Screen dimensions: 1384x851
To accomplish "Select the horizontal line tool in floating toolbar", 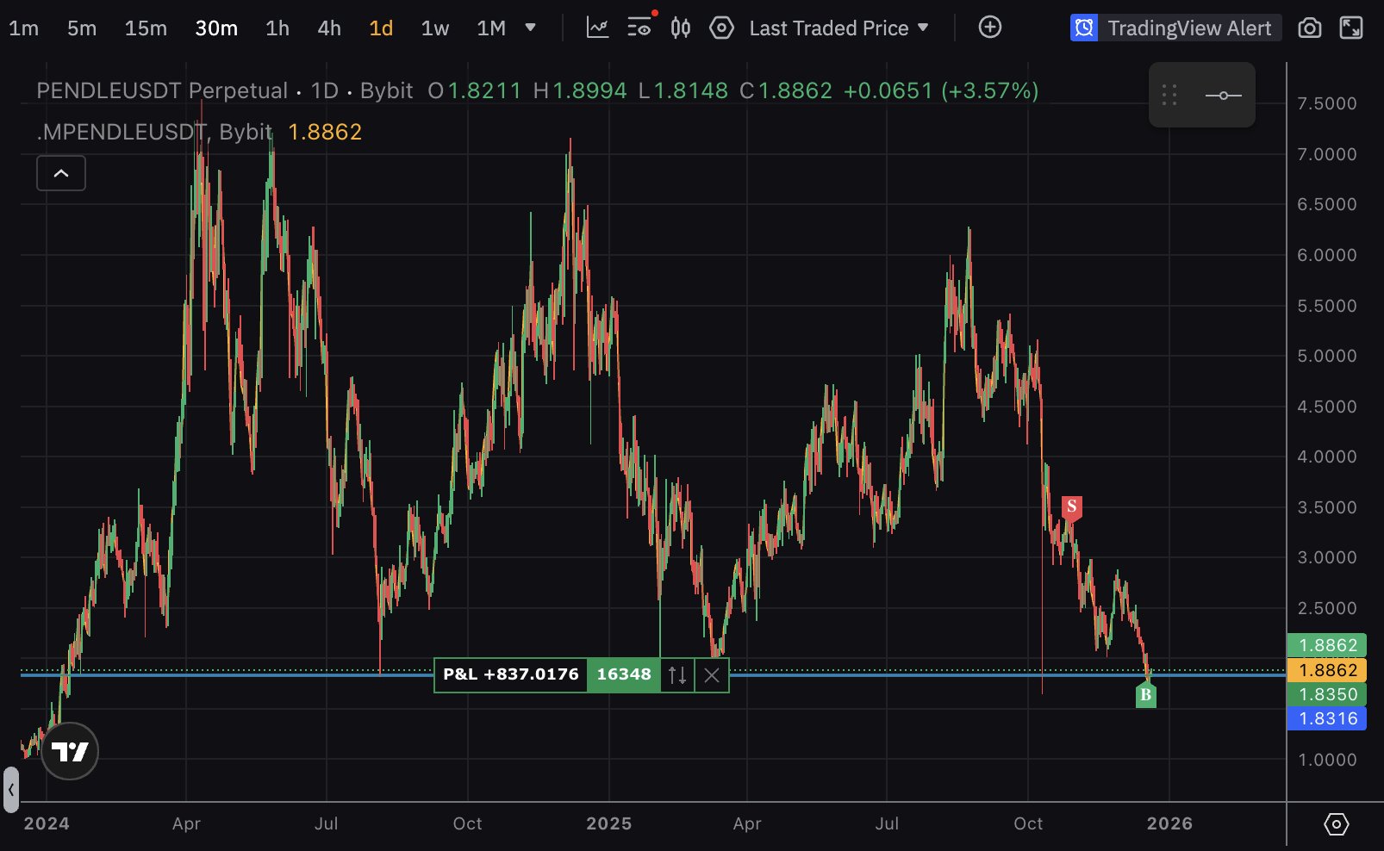I will (1224, 95).
